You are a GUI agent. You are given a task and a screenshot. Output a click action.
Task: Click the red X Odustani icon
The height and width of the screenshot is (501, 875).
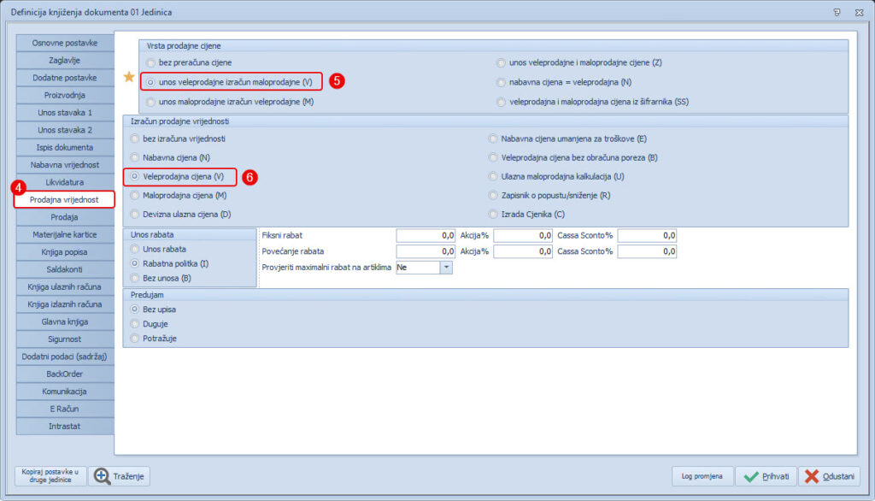[x=813, y=476]
